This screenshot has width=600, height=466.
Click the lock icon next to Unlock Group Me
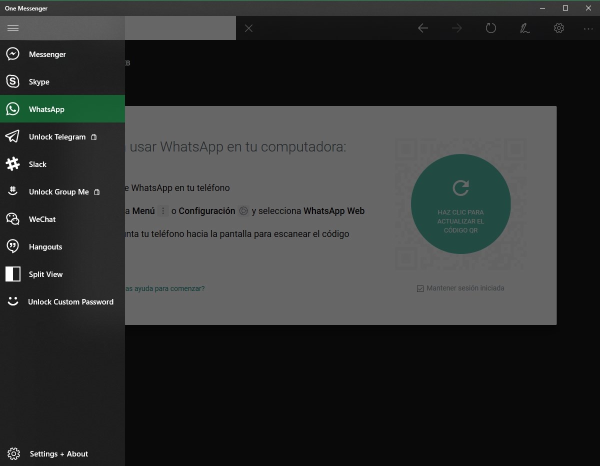click(x=97, y=191)
